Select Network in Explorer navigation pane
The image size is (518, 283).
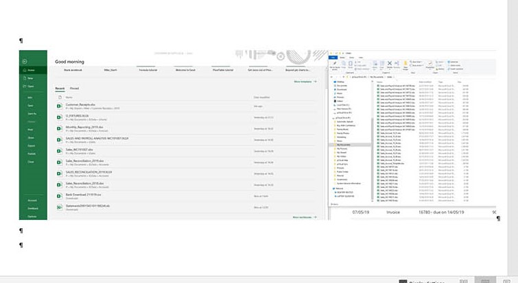pos(338,188)
